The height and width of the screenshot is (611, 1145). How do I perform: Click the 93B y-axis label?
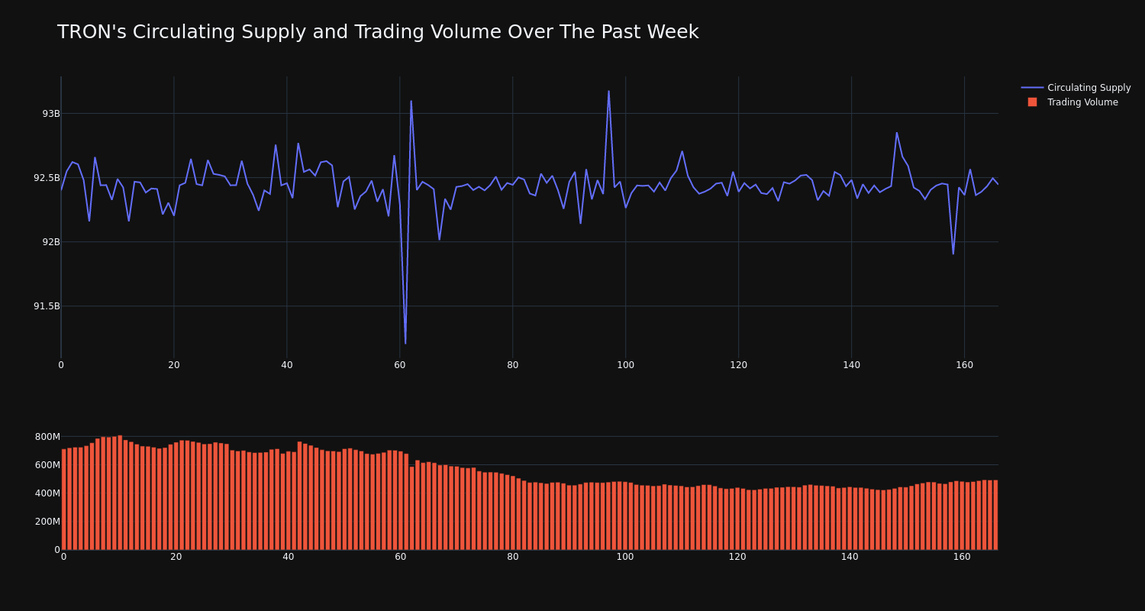[51, 114]
